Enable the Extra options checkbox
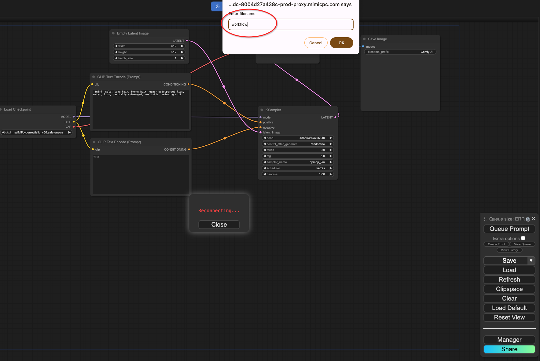This screenshot has width=540, height=361. pos(523,238)
